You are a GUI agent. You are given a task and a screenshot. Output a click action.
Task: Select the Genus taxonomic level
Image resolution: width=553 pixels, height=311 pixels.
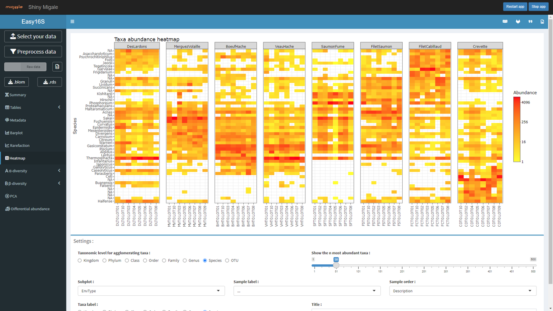[x=185, y=261]
